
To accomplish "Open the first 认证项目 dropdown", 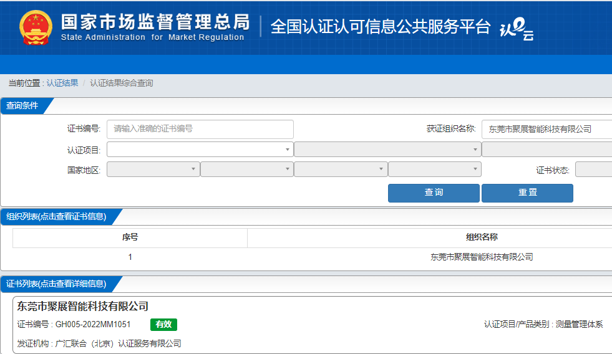I will [200, 150].
